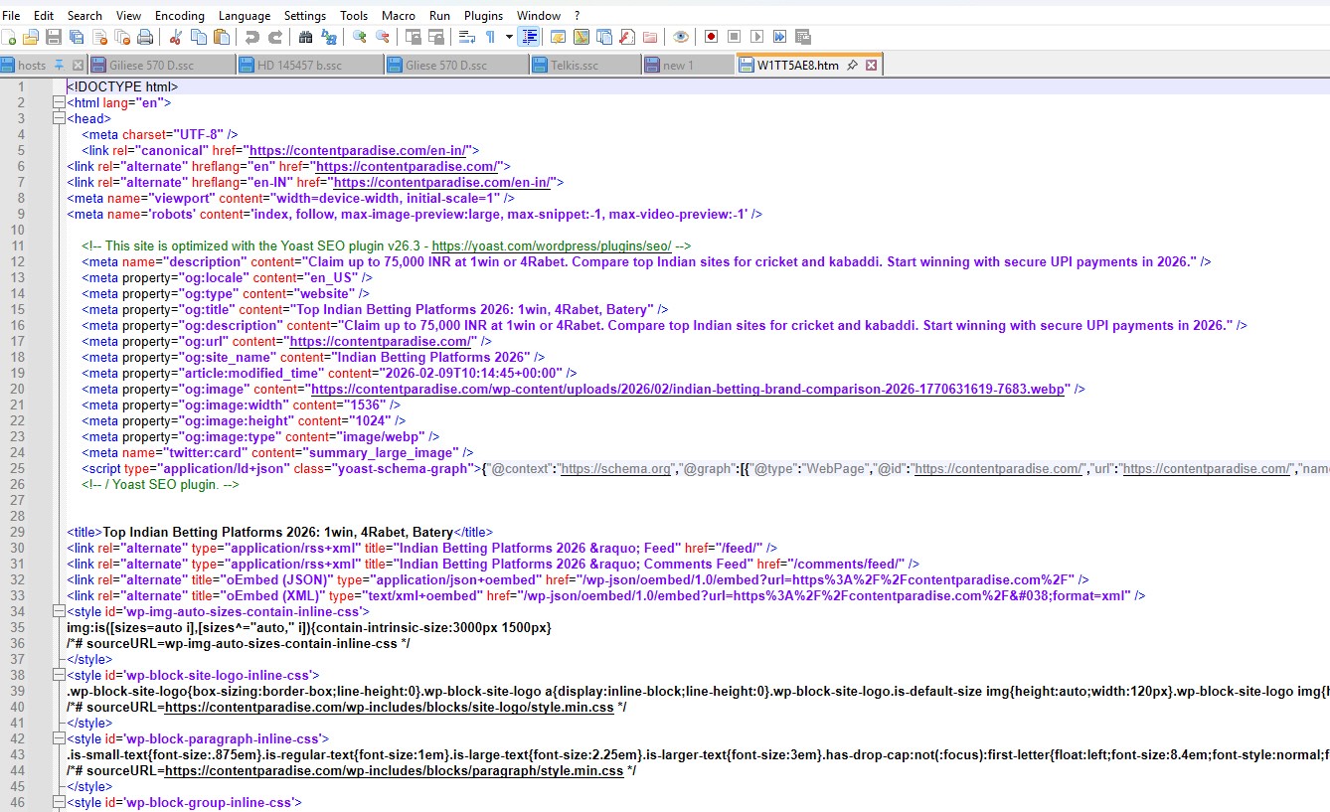Open the Macro menu
The height and width of the screenshot is (812, 1330).
[399, 15]
